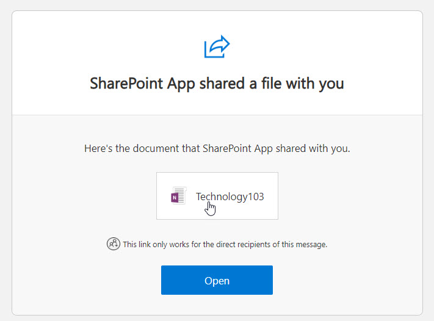Click the lined page part of OneNote icon

click(x=181, y=195)
